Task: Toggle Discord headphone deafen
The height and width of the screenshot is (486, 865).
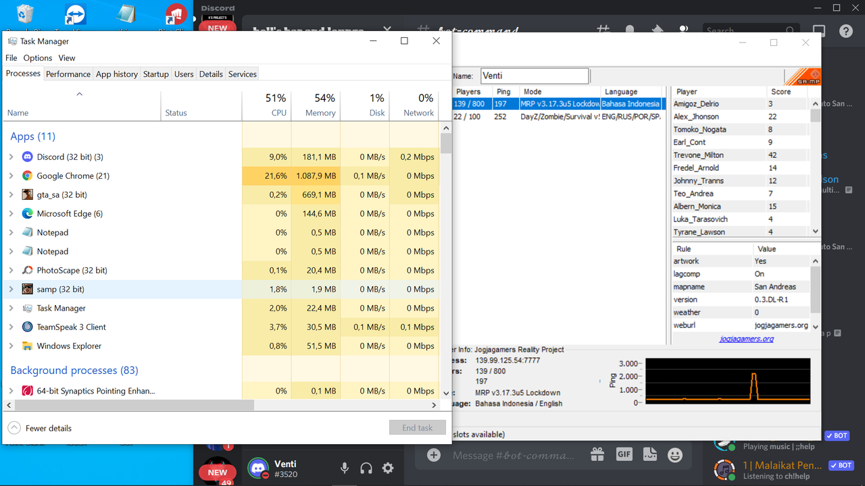Action: (x=366, y=468)
